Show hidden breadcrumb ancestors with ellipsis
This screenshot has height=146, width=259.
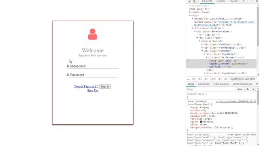tap(189, 79)
